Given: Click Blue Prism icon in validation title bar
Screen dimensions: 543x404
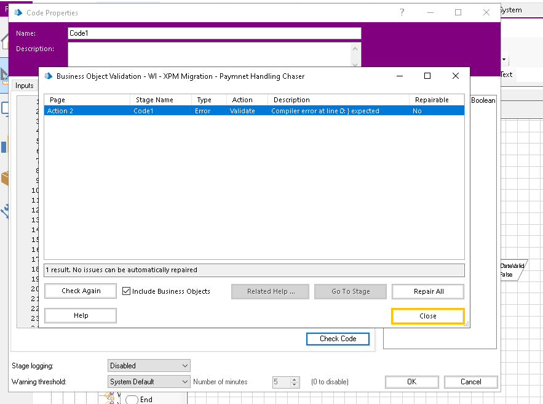Looking at the screenshot, I should [49, 76].
